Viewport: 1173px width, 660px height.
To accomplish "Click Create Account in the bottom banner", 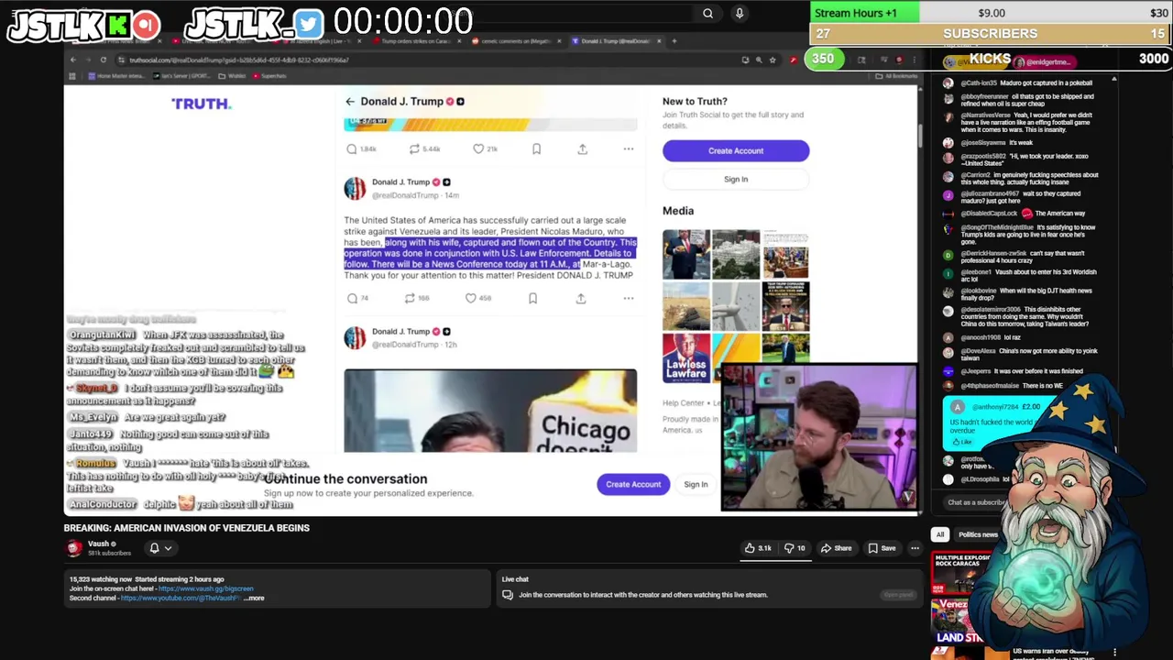I will (x=633, y=484).
